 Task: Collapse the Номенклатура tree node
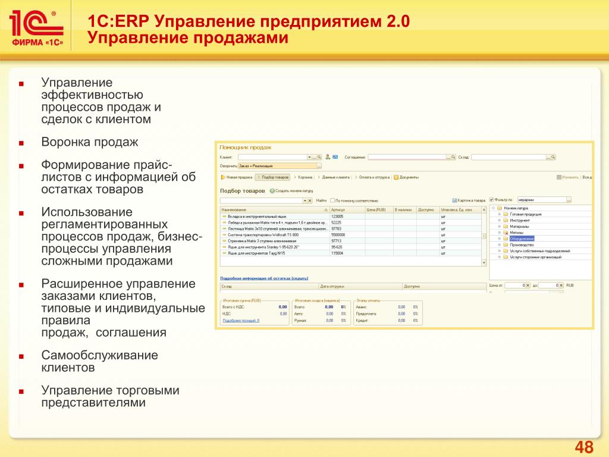493,208
